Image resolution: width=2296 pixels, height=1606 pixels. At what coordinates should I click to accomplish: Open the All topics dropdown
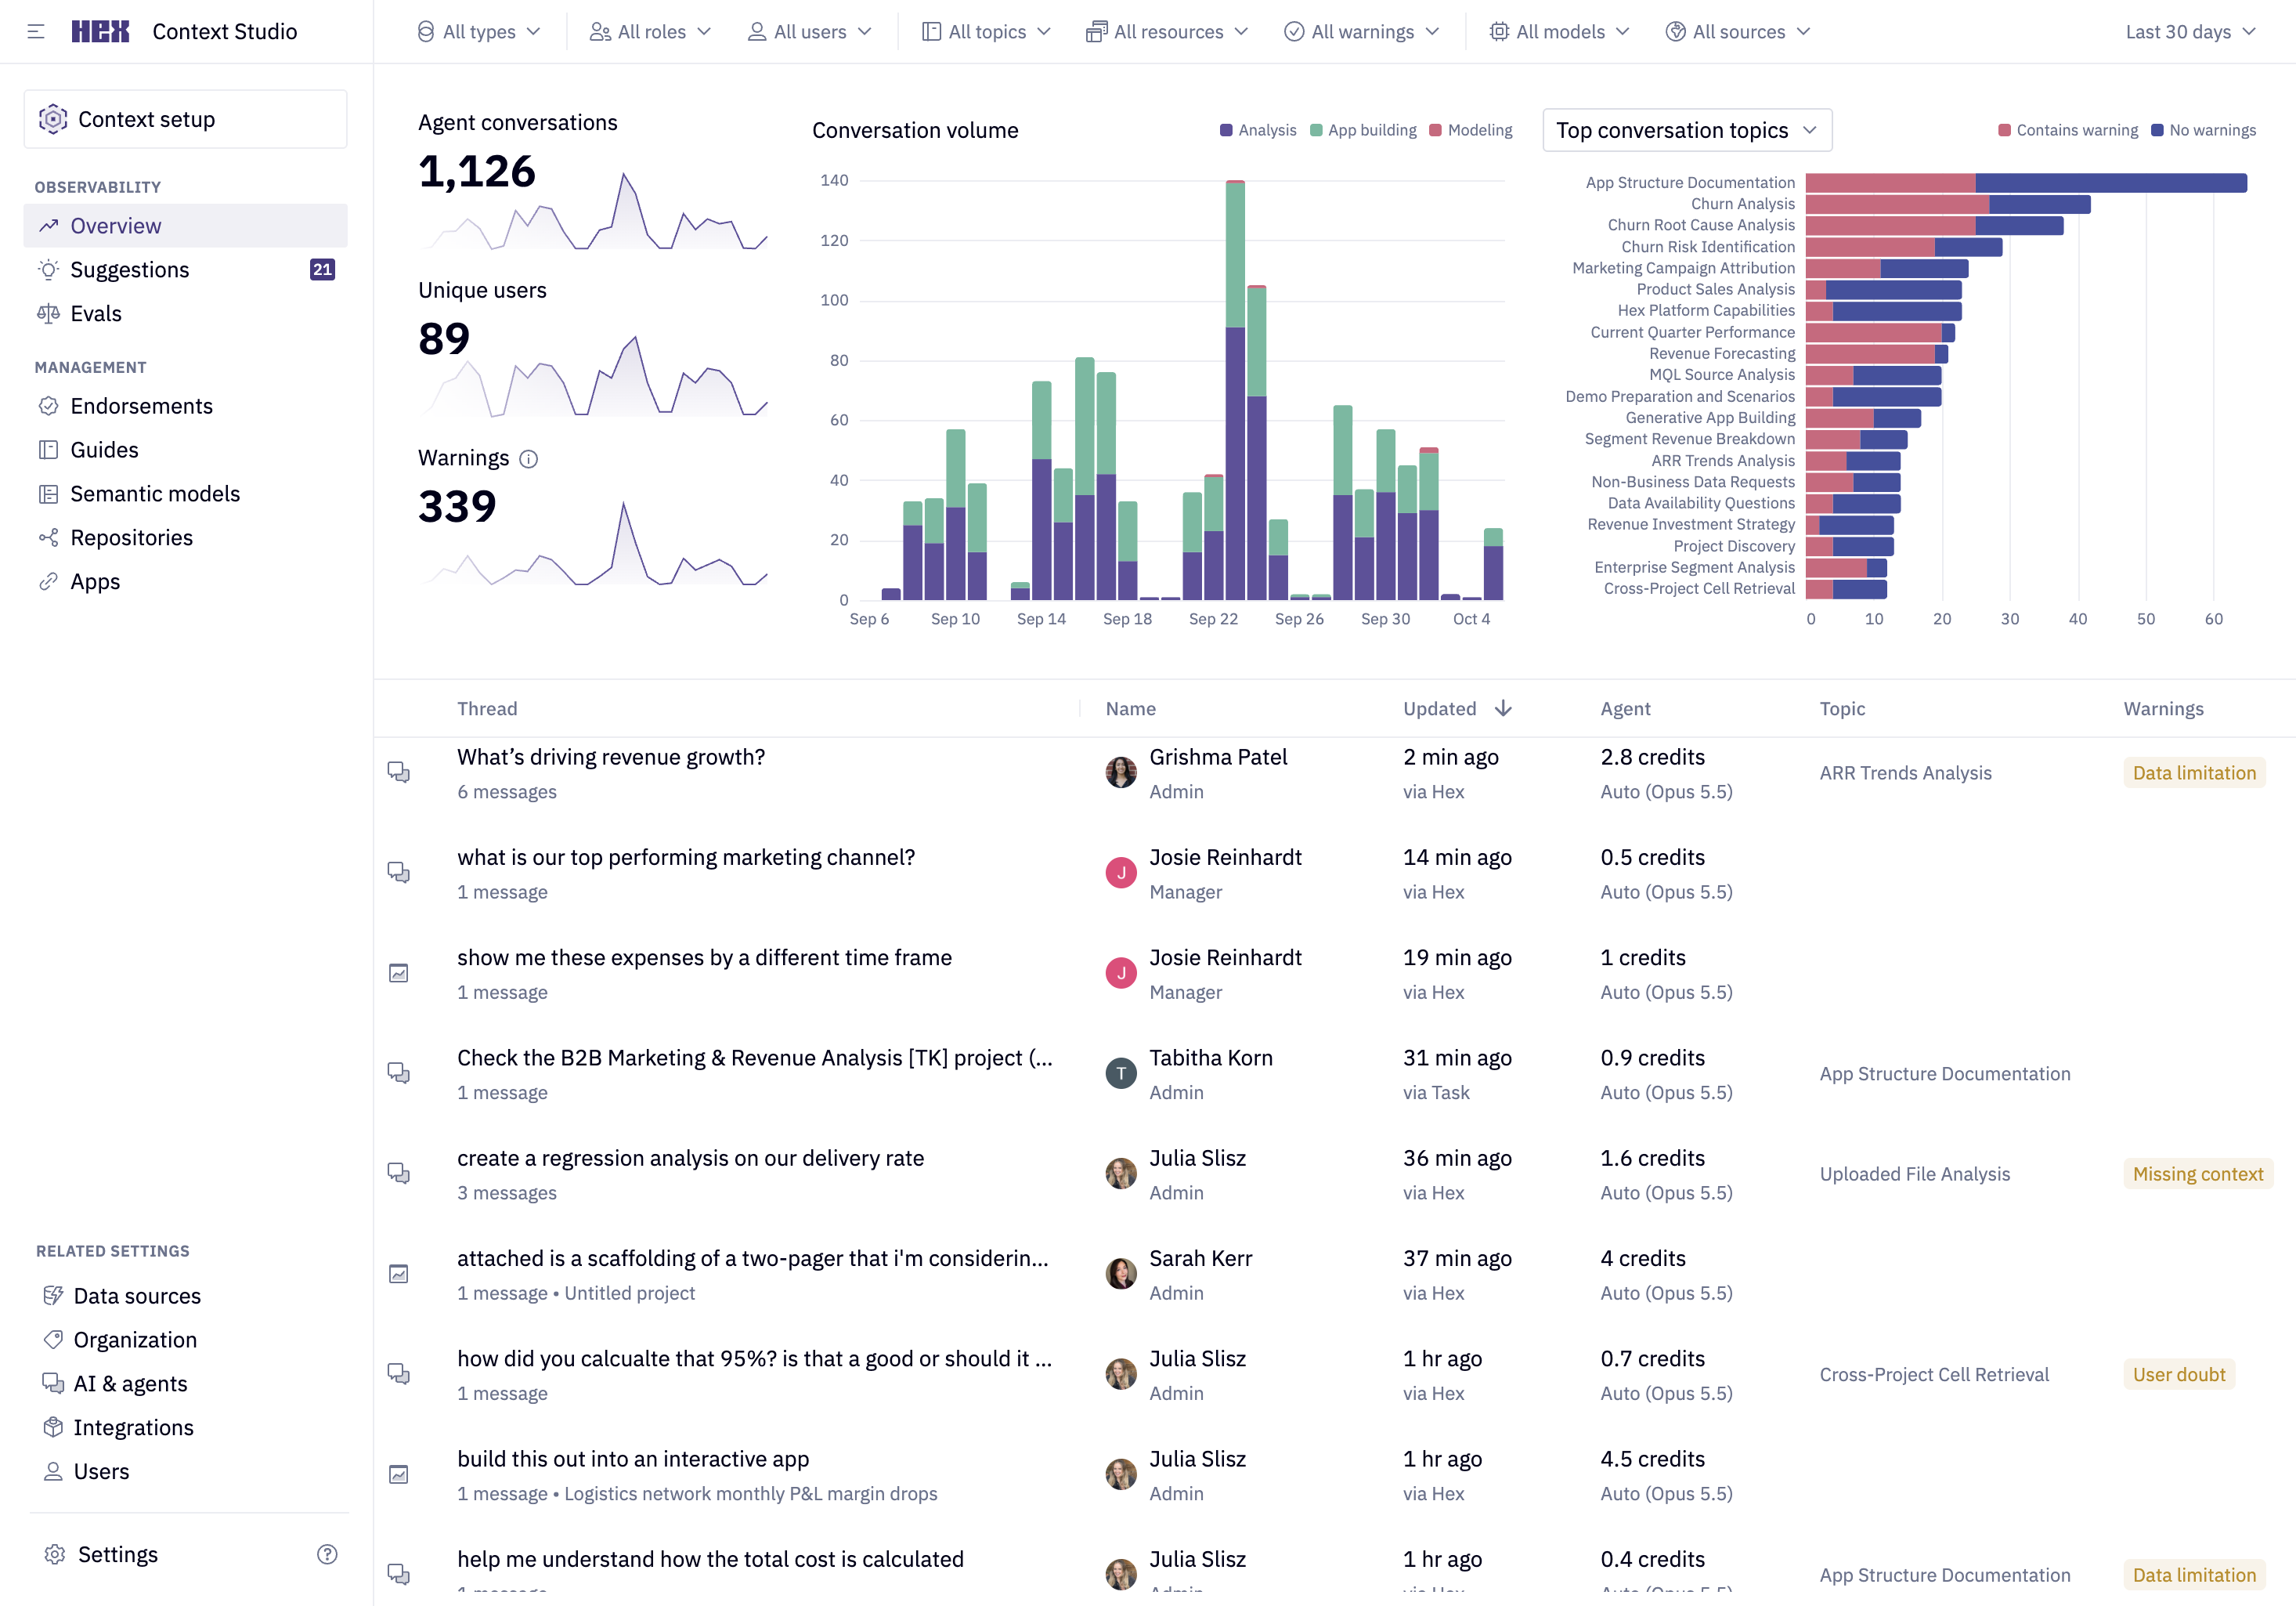[x=986, y=31]
